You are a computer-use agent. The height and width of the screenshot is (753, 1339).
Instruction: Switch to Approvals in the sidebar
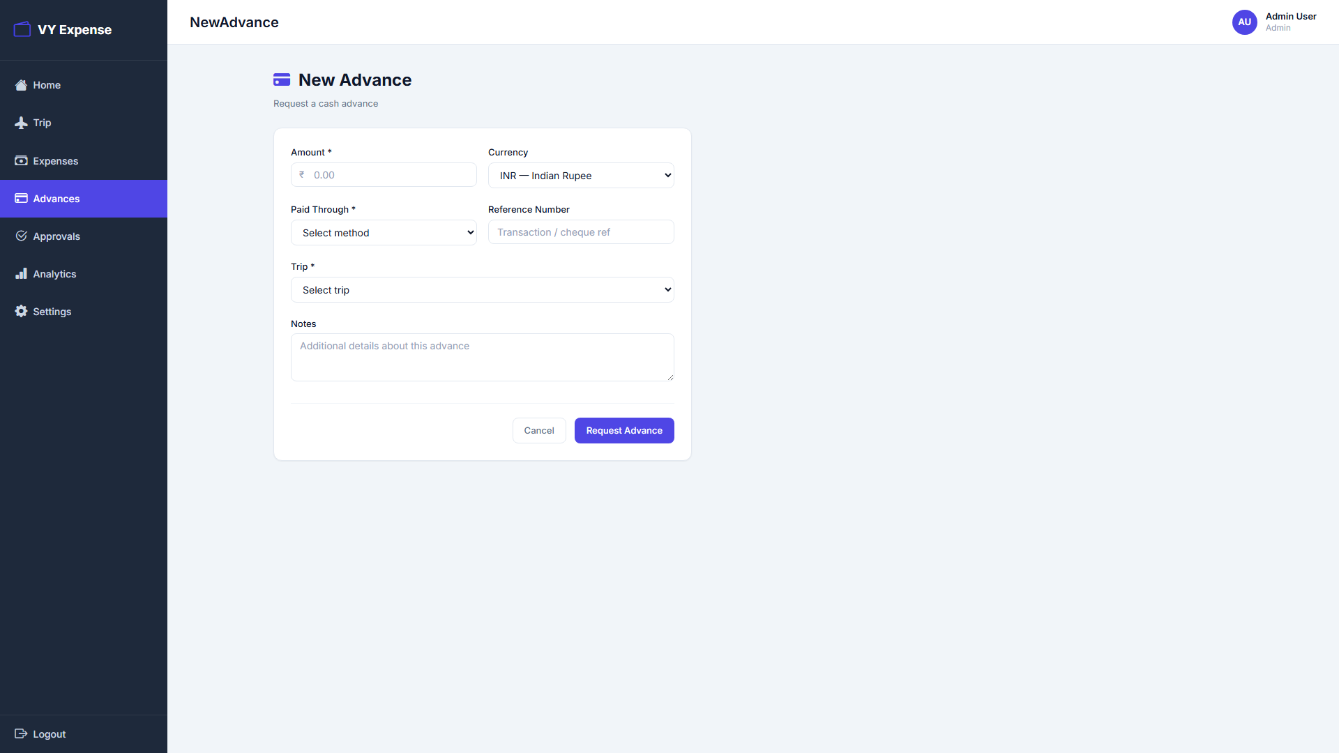[56, 236]
